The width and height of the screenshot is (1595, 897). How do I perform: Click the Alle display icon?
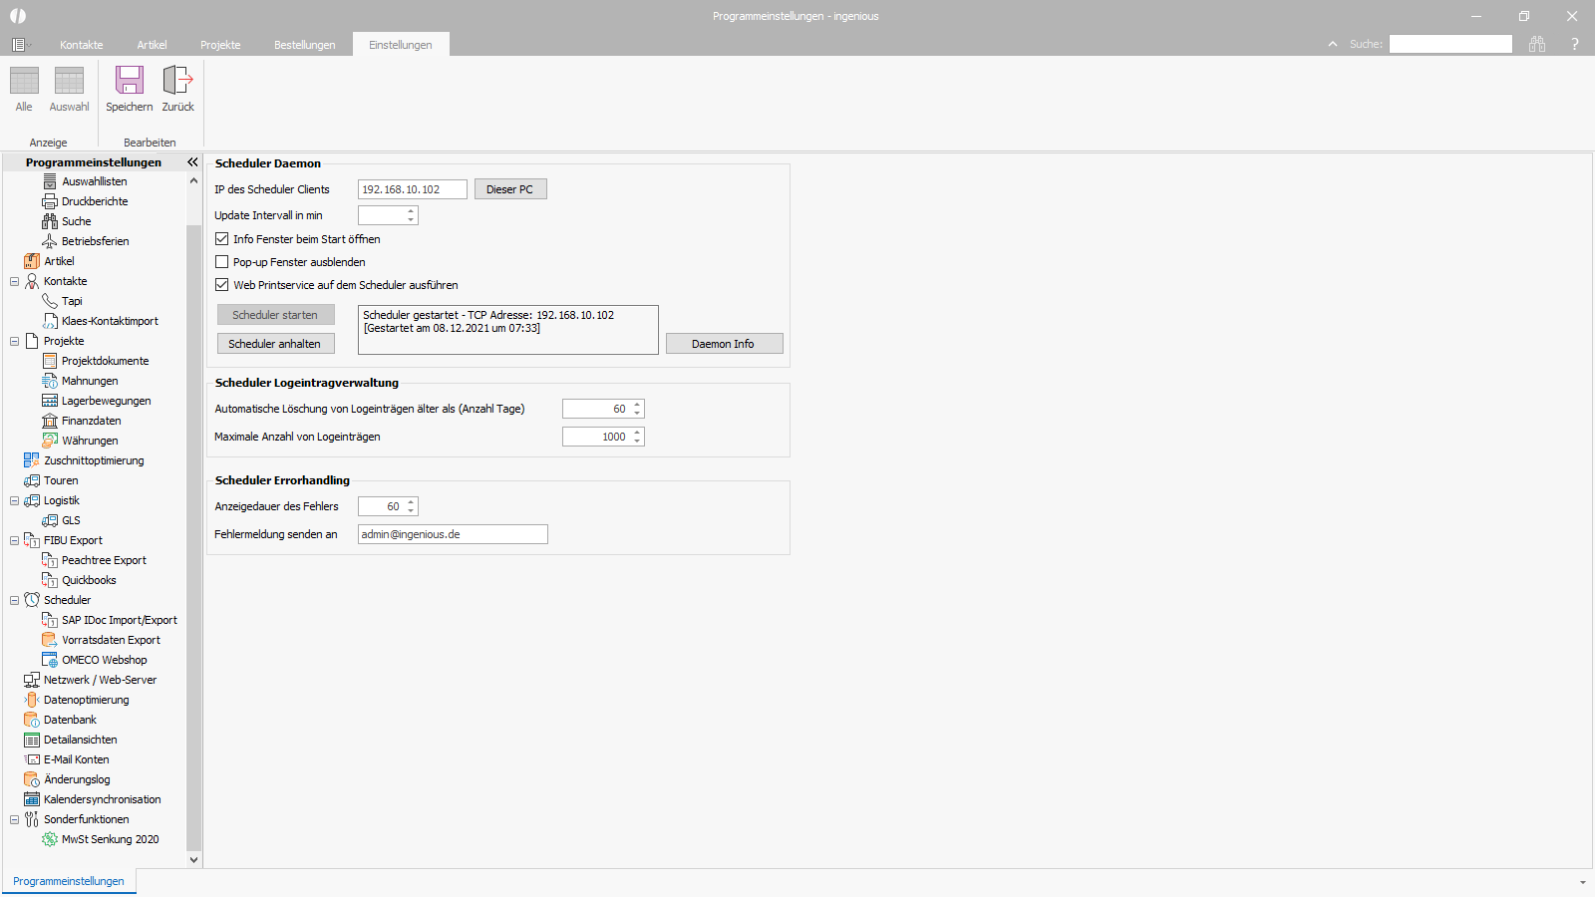point(24,81)
